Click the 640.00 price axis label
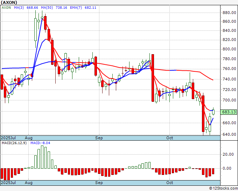Screen dimensions: 238x191 coord(229,134)
